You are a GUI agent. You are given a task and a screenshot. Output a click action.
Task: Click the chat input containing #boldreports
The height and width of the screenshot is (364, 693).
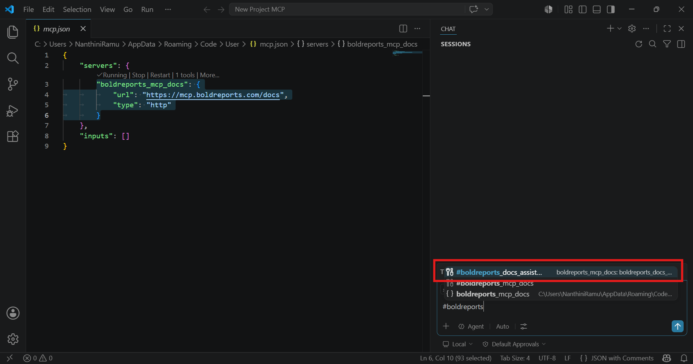tap(562, 307)
